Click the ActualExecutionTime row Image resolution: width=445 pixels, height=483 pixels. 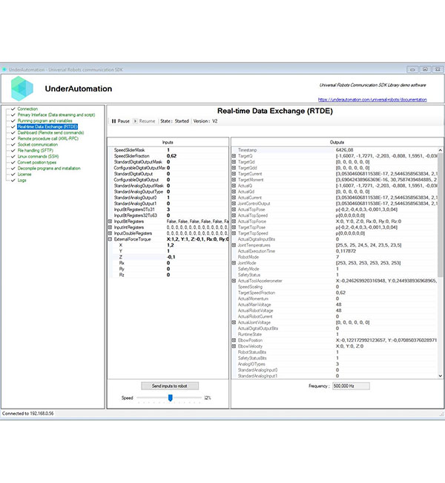click(334, 251)
